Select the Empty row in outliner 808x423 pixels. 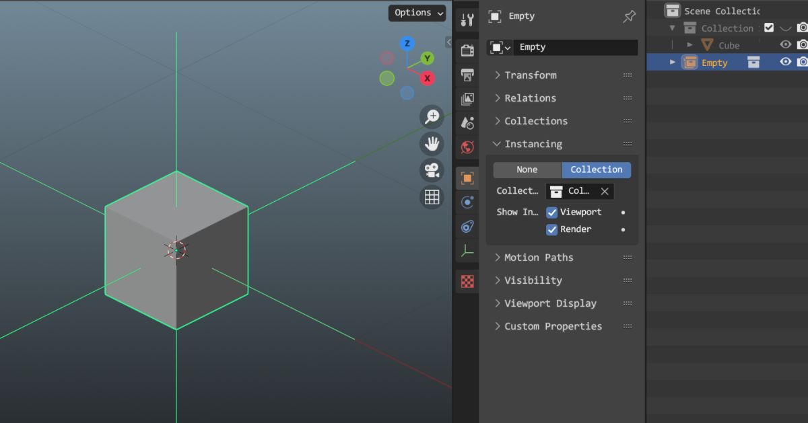pos(727,62)
